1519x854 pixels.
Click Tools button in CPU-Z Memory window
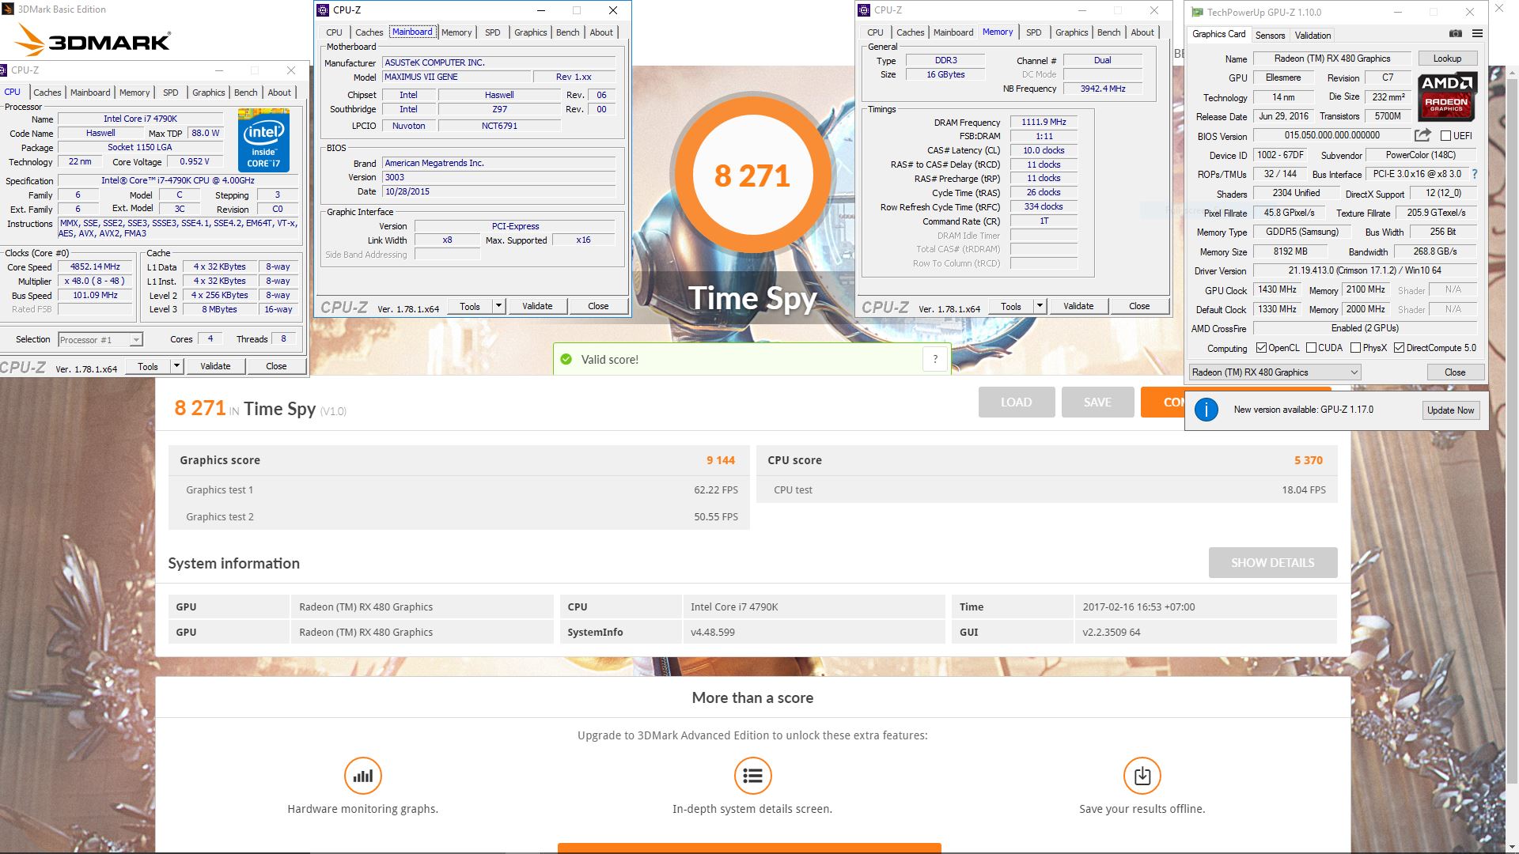[1011, 306]
